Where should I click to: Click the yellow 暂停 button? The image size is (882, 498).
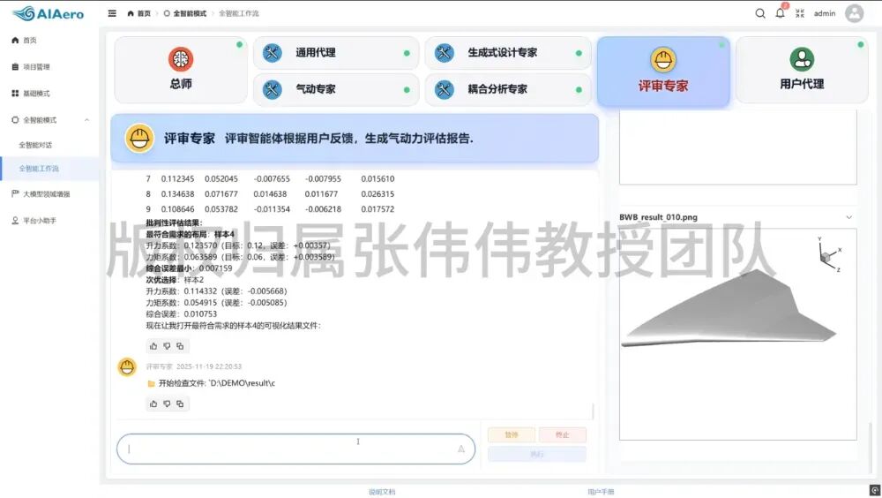[x=512, y=435]
